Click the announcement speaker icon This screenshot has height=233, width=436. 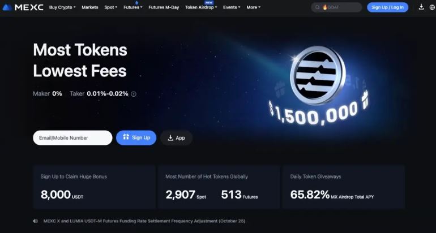coord(35,221)
